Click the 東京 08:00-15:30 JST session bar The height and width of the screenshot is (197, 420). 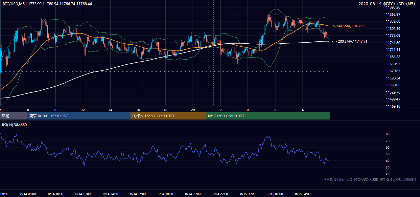[79, 116]
